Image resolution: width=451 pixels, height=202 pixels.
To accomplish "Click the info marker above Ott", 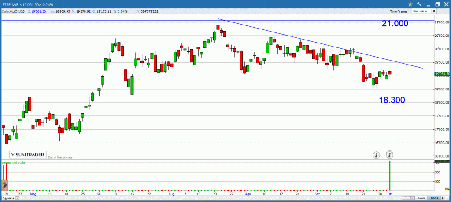I will 390,155.
